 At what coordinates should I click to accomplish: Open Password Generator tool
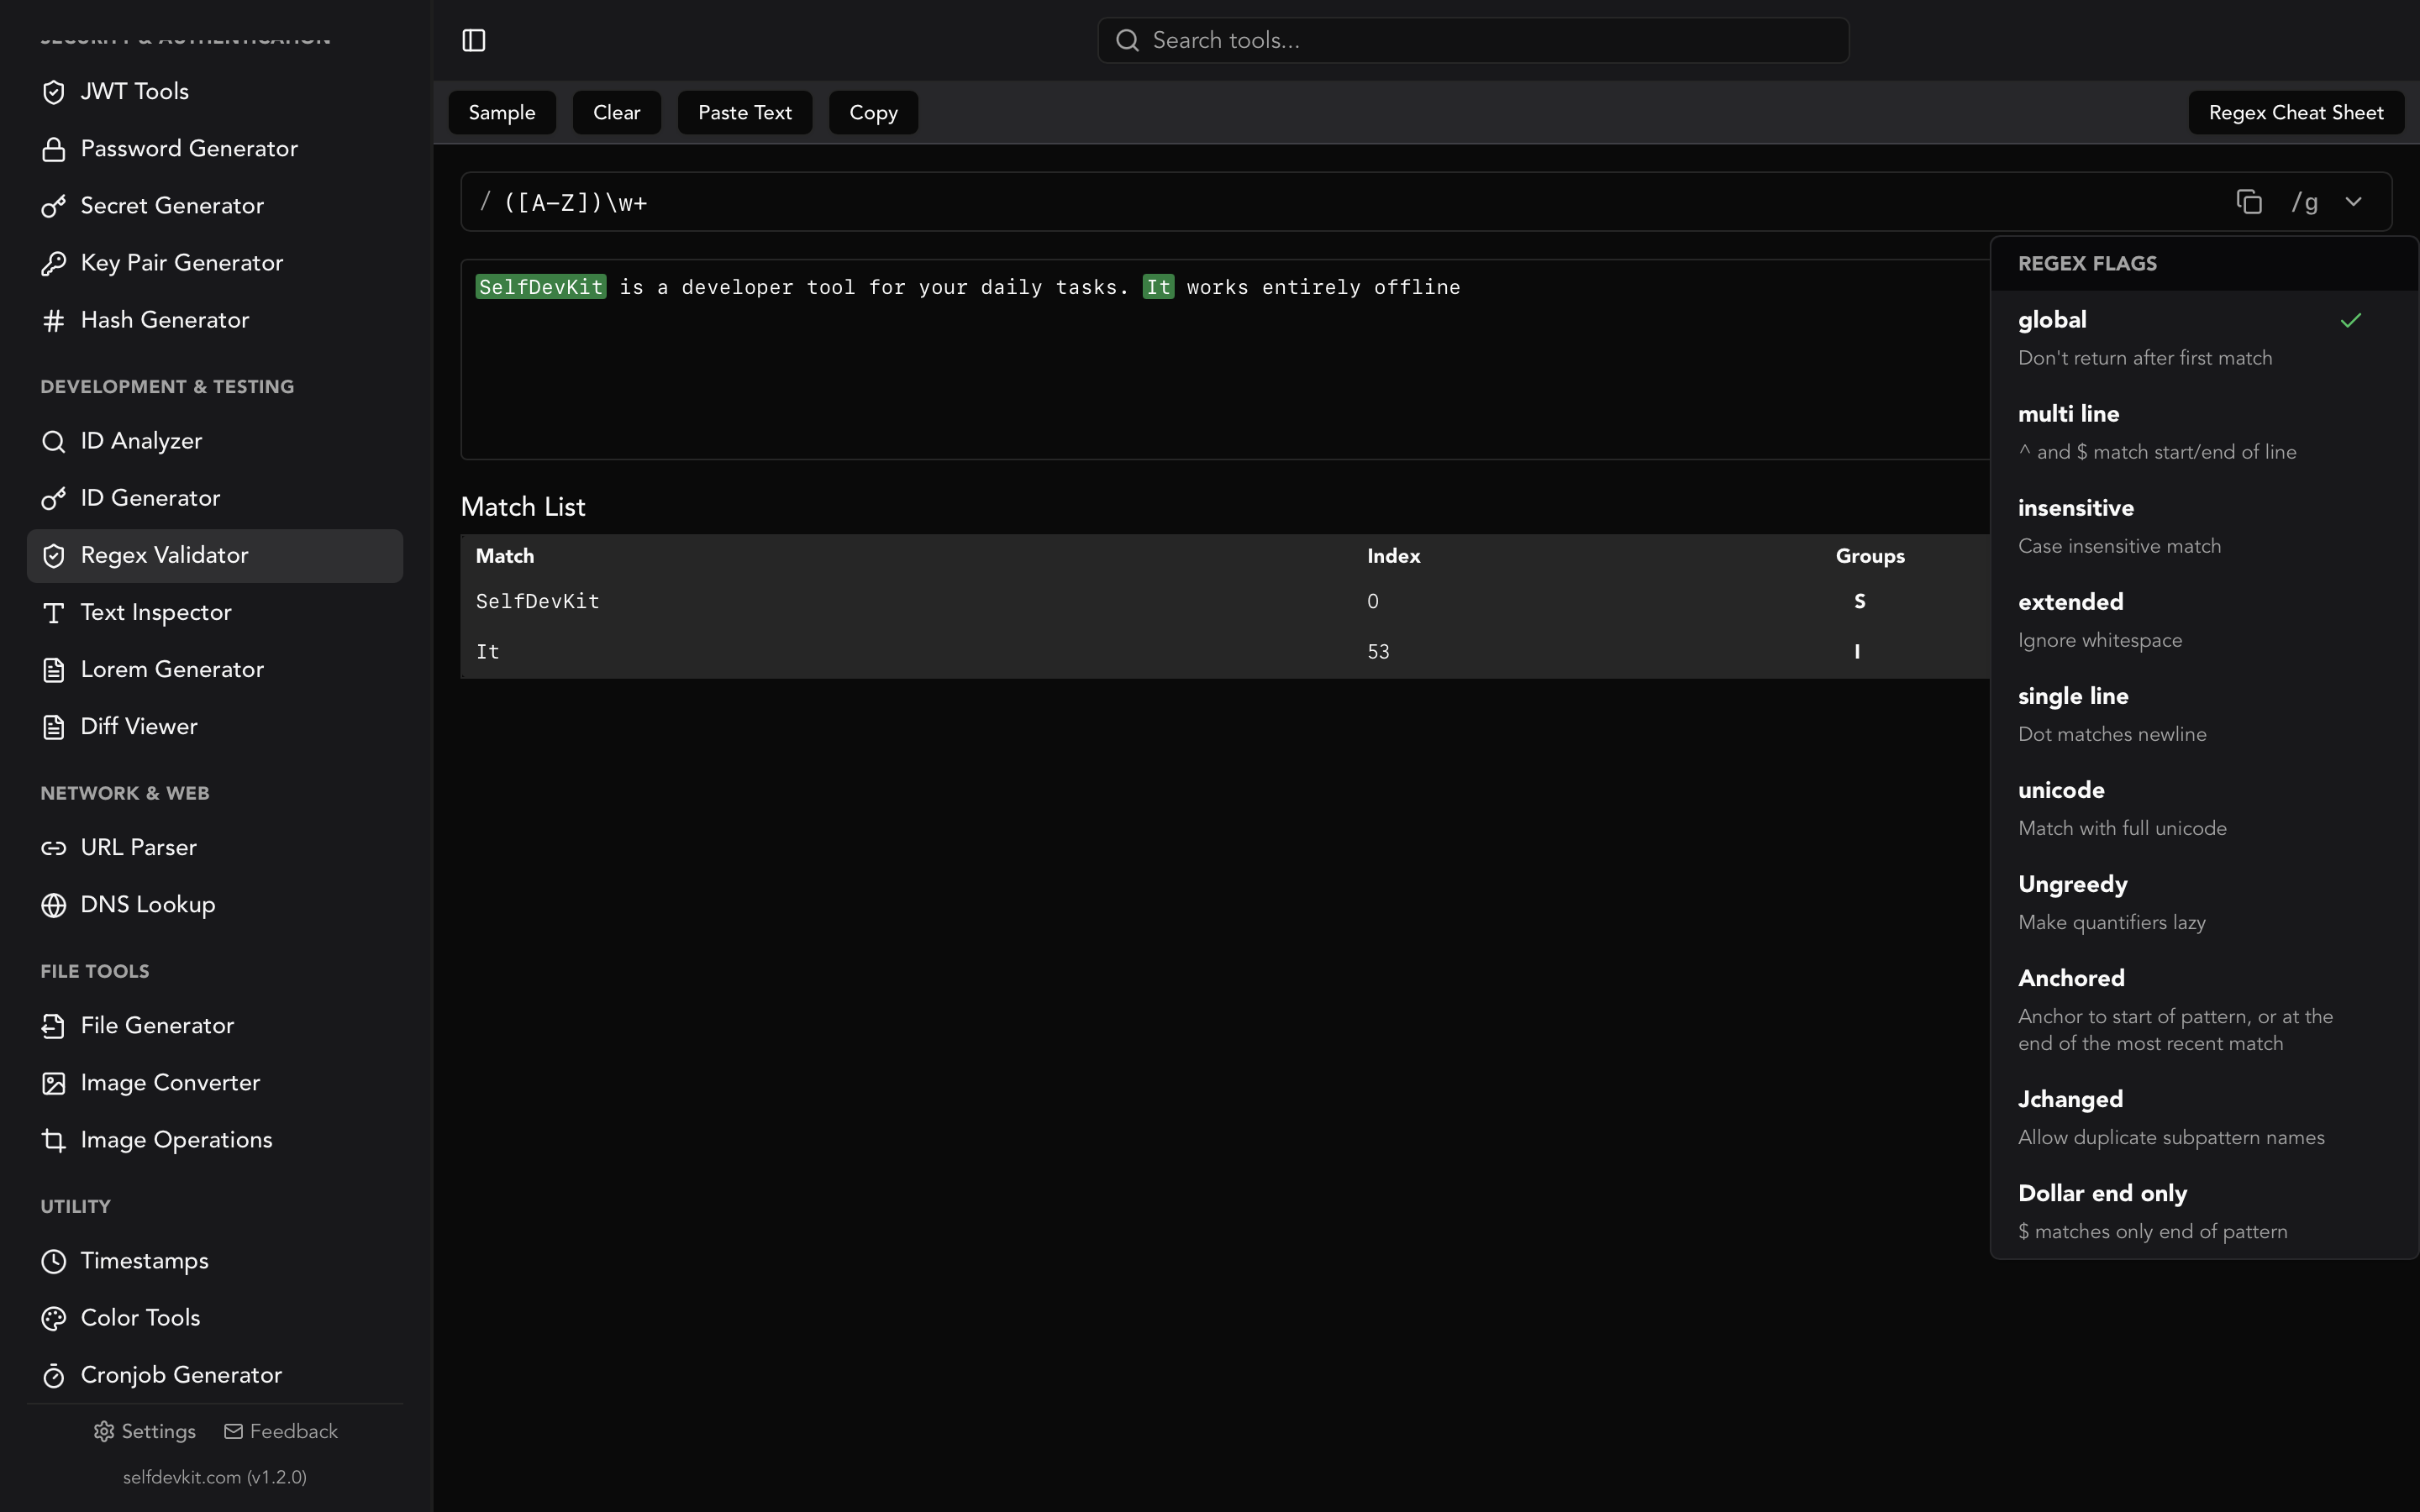[x=215, y=149]
